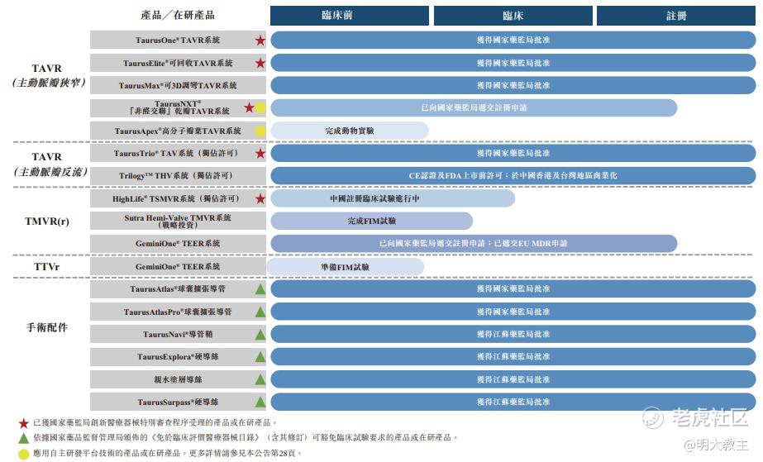Viewport: 763px width, 462px height.
Task: Click the 已向國家藥監局遞交註冊申請 bar for TaurusNXT
Action: (x=474, y=107)
